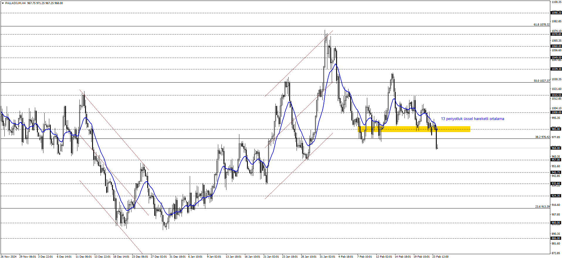This screenshot has width=562, height=260.
Task: Click the 985.00 horizontal line price tag
Action: (x=556, y=129)
